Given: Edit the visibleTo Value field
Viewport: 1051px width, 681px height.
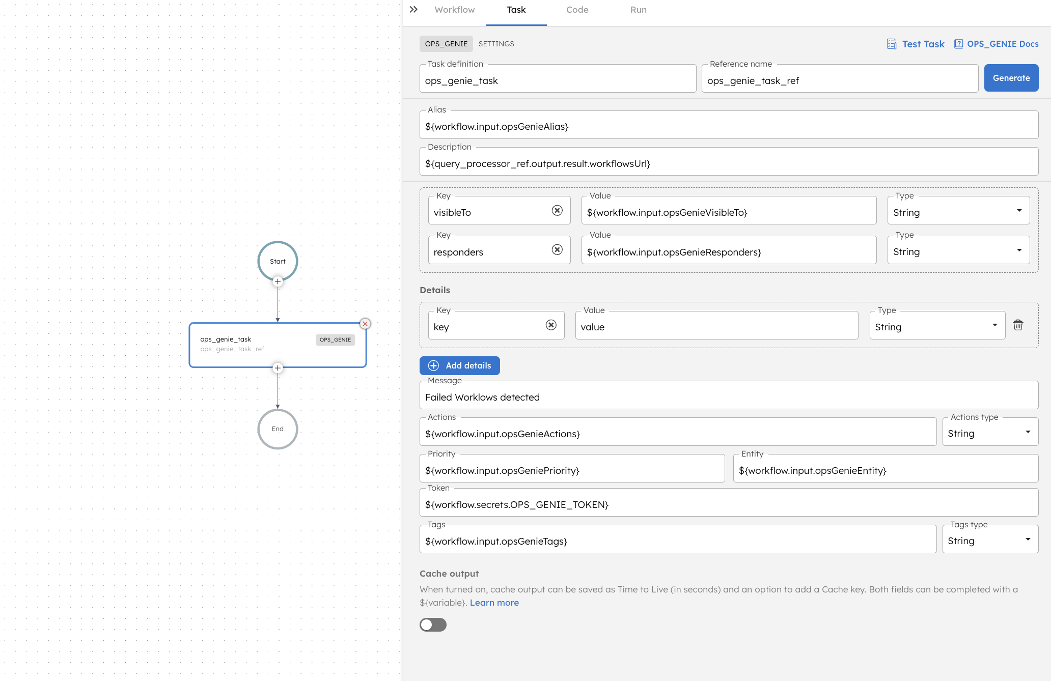Looking at the screenshot, I should pos(729,211).
